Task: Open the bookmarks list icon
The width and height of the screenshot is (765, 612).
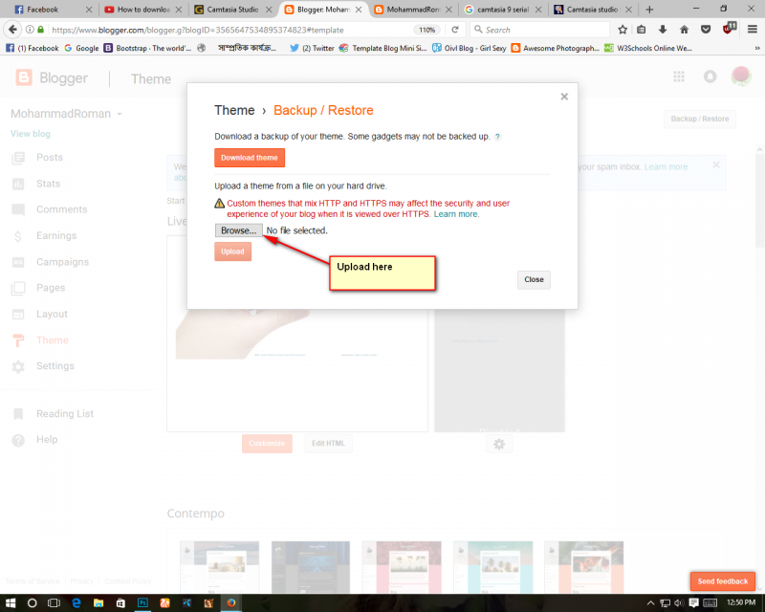Action: pyautogui.click(x=642, y=30)
